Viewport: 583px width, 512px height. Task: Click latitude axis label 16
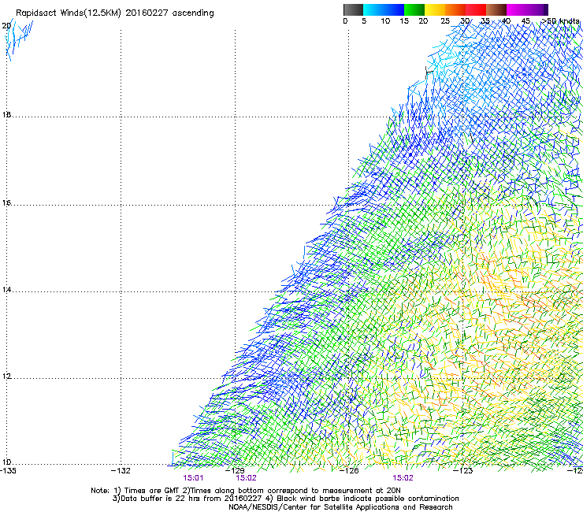coord(6,202)
